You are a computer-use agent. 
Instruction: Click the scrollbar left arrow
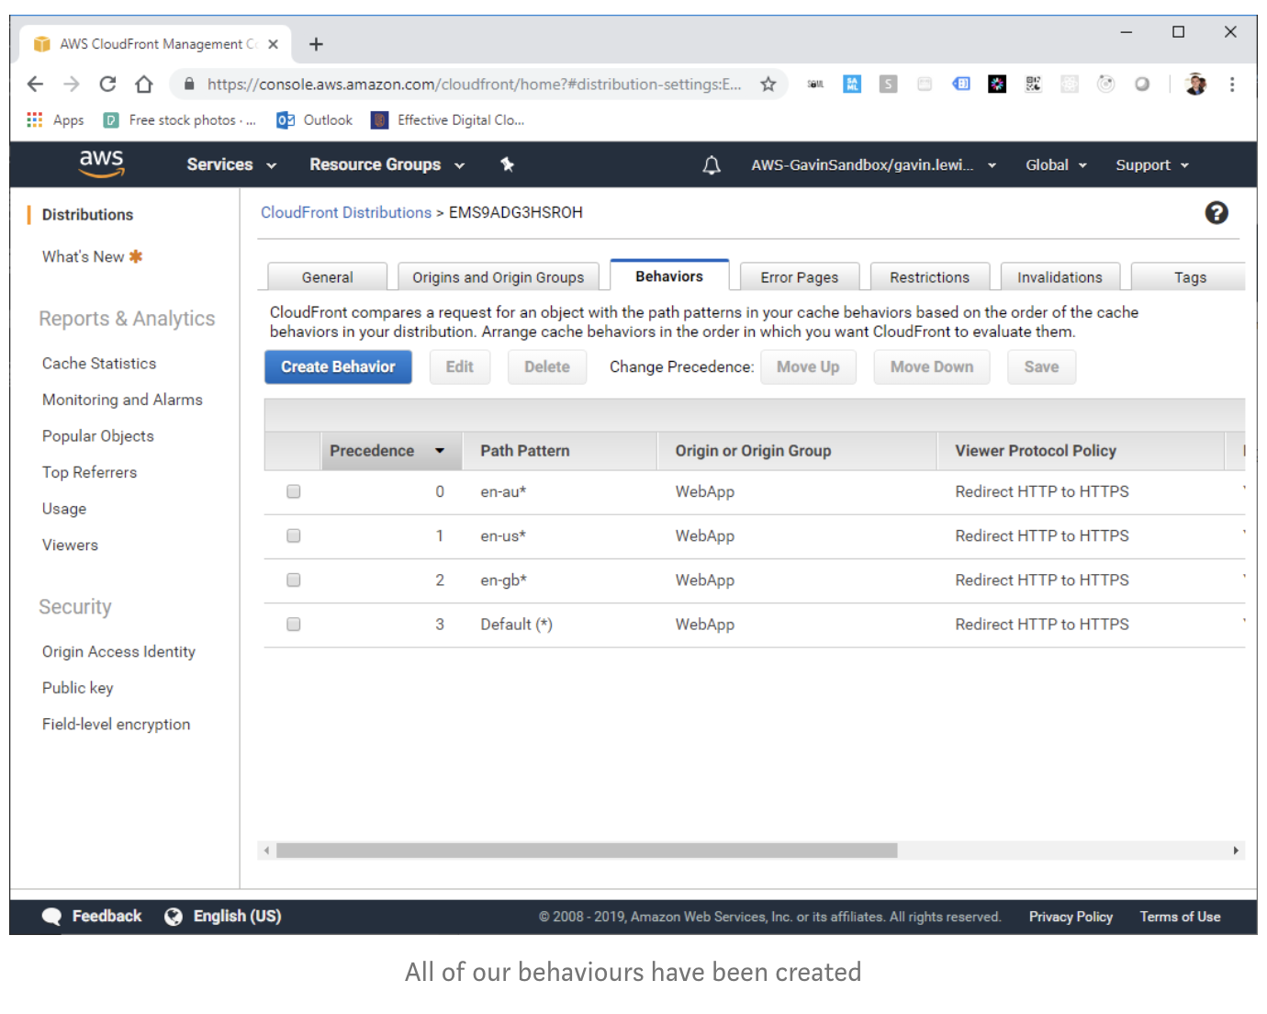(267, 851)
